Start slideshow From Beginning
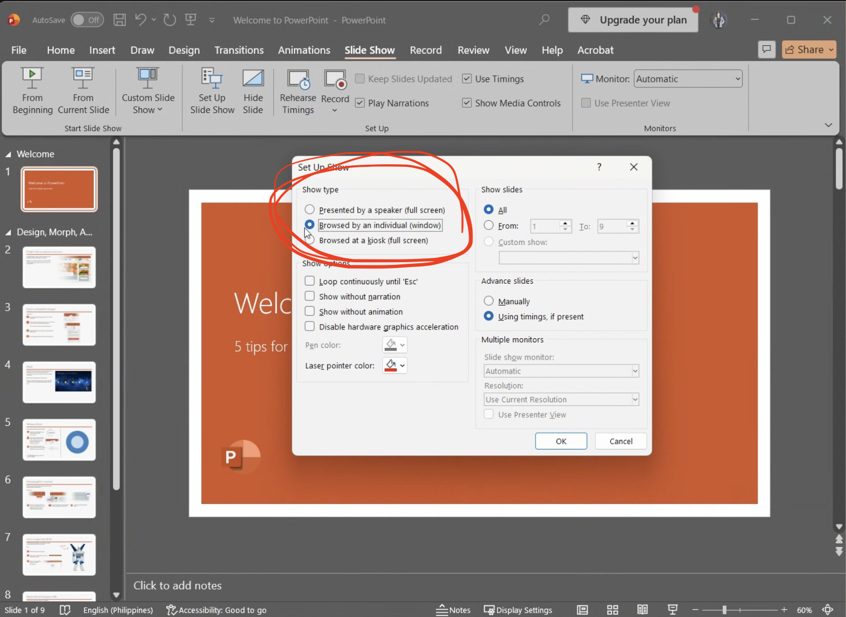 pyautogui.click(x=32, y=90)
